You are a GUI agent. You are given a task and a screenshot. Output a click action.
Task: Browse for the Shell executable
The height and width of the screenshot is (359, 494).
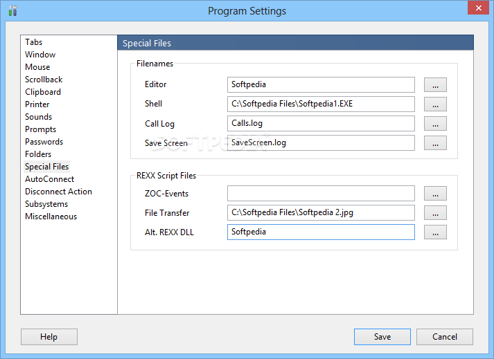click(435, 104)
